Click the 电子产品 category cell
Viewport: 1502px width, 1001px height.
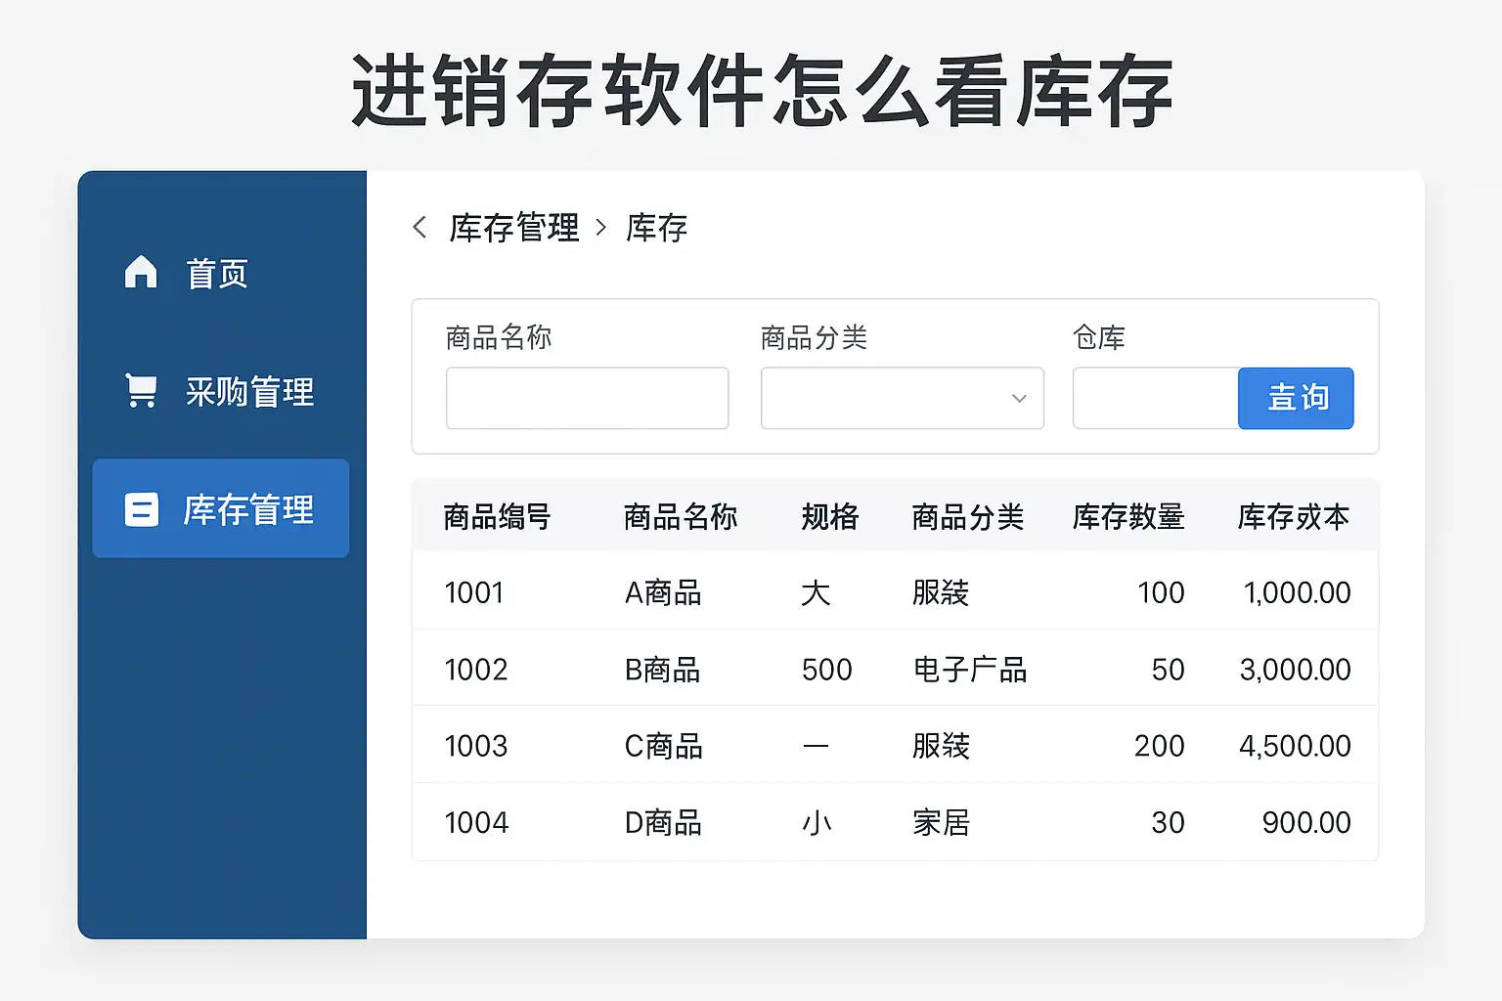pyautogui.click(x=969, y=670)
